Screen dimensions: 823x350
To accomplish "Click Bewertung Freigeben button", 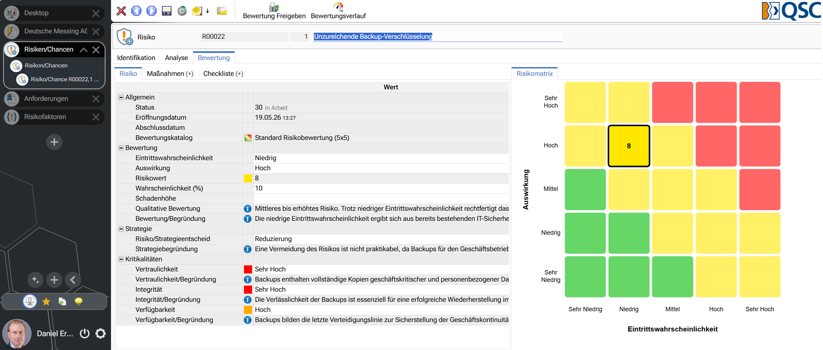I will (x=274, y=10).
